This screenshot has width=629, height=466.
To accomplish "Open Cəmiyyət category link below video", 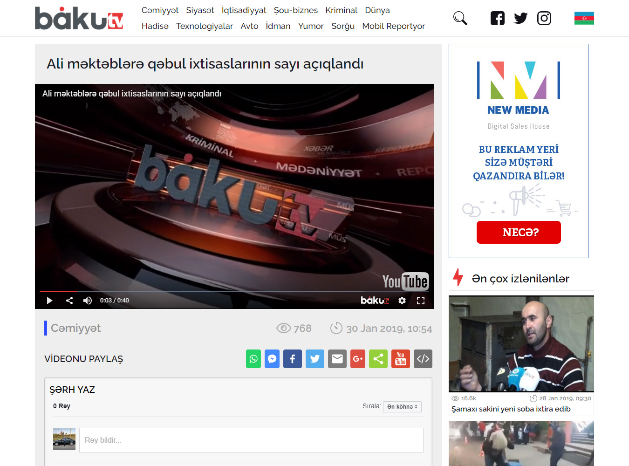I will [x=75, y=328].
